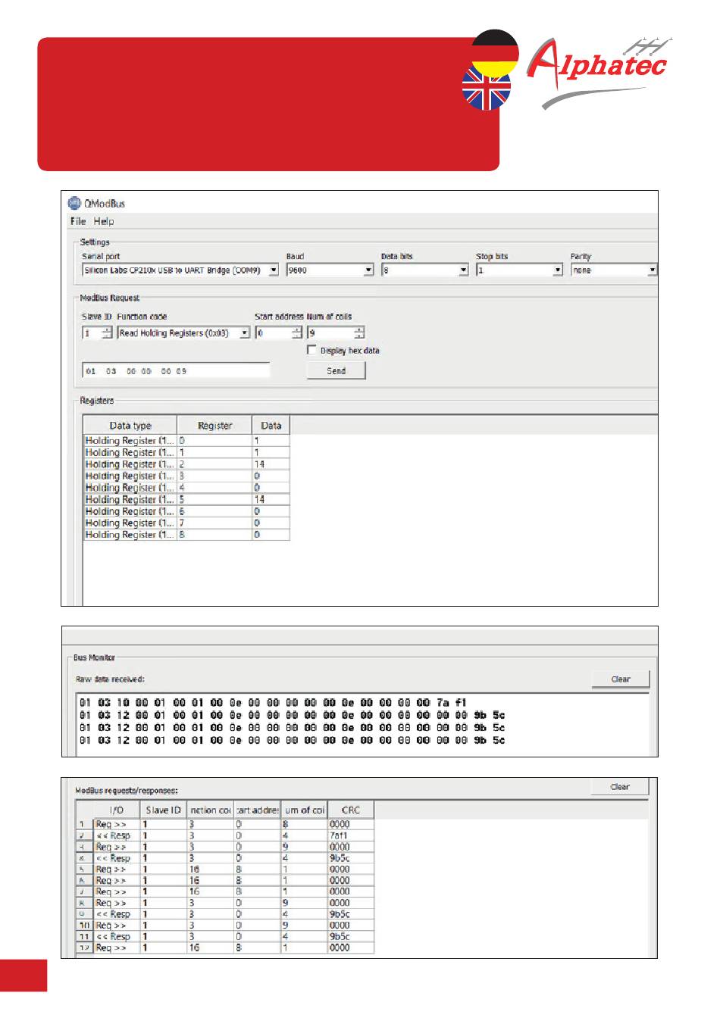Click the Data column header in Registers table
This screenshot has width=720, height=1021.
pos(271,426)
